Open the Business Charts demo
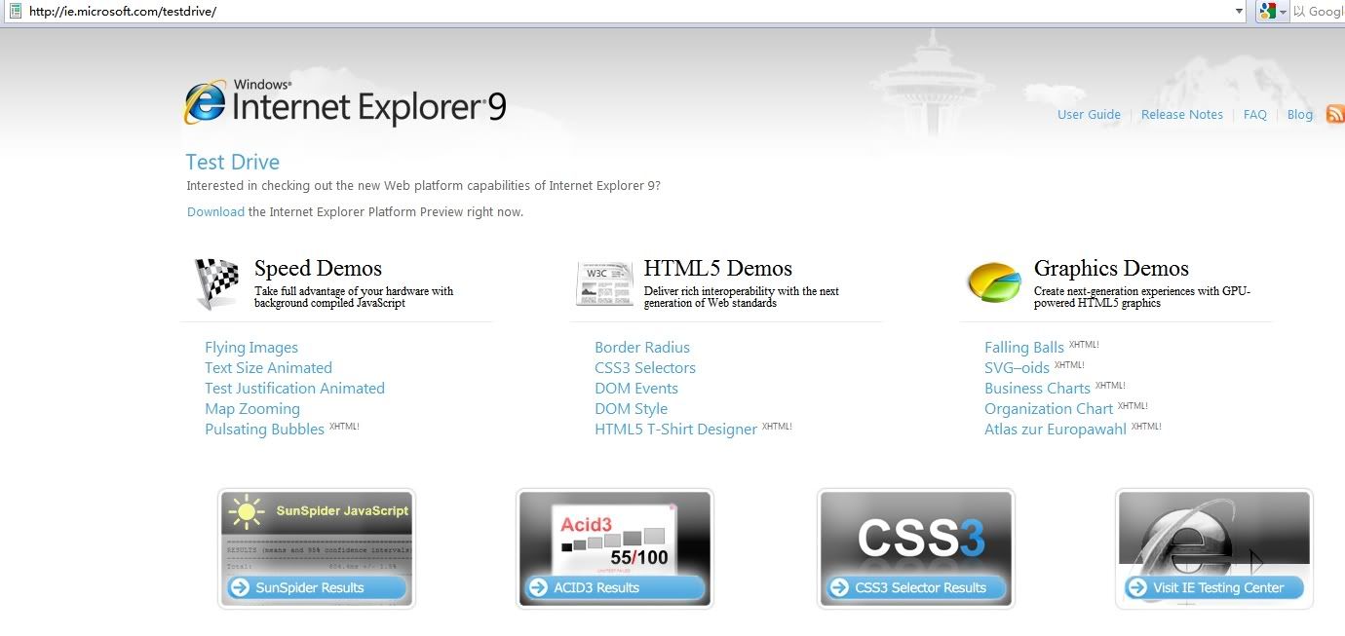 coord(1037,389)
